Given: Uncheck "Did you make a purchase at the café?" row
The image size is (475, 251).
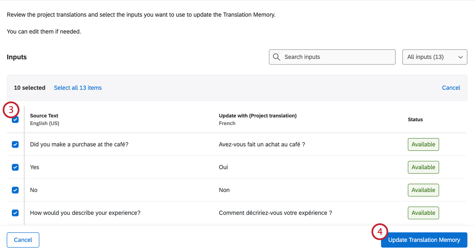Looking at the screenshot, I should click(x=15, y=144).
